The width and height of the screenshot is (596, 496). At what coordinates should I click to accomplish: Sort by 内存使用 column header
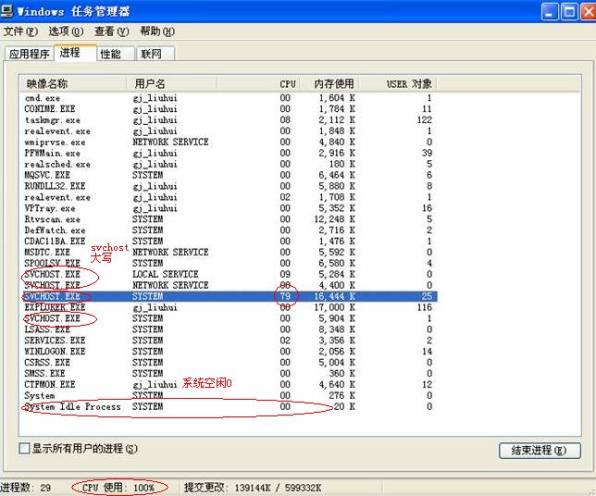click(329, 83)
